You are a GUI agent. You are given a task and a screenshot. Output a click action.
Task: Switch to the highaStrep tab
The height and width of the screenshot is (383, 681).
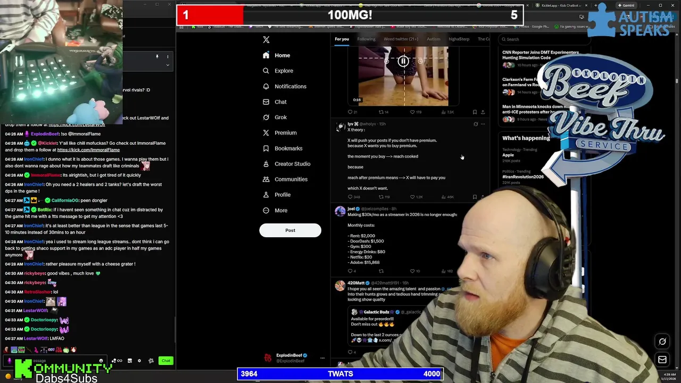[x=459, y=39]
